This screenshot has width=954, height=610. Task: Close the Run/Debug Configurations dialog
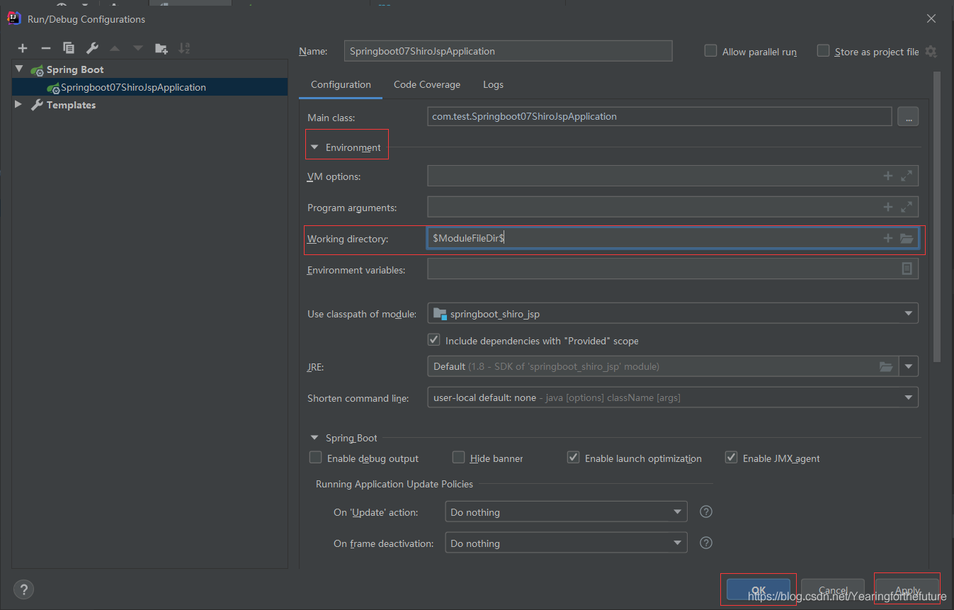click(931, 18)
